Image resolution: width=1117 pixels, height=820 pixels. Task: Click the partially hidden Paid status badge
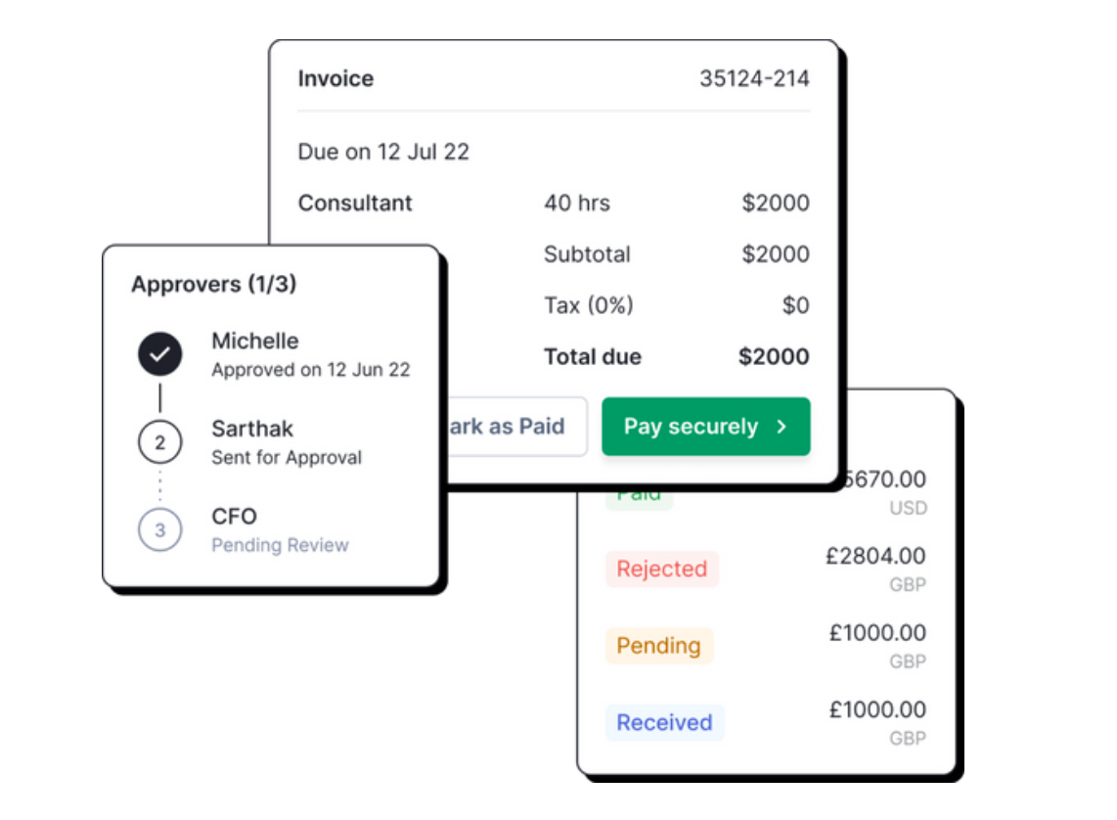(640, 496)
